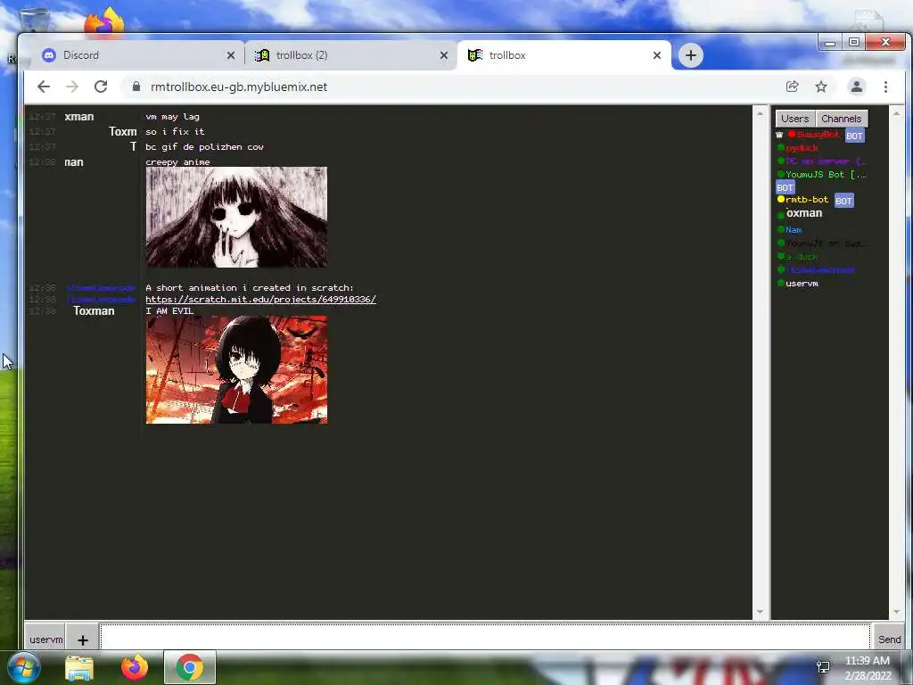Click the browser forward arrow
913x685 pixels.
[71, 87]
